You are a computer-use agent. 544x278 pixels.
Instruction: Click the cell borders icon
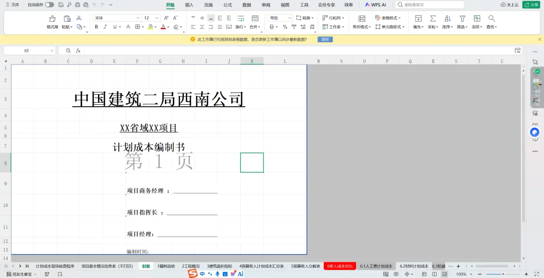(x=138, y=27)
